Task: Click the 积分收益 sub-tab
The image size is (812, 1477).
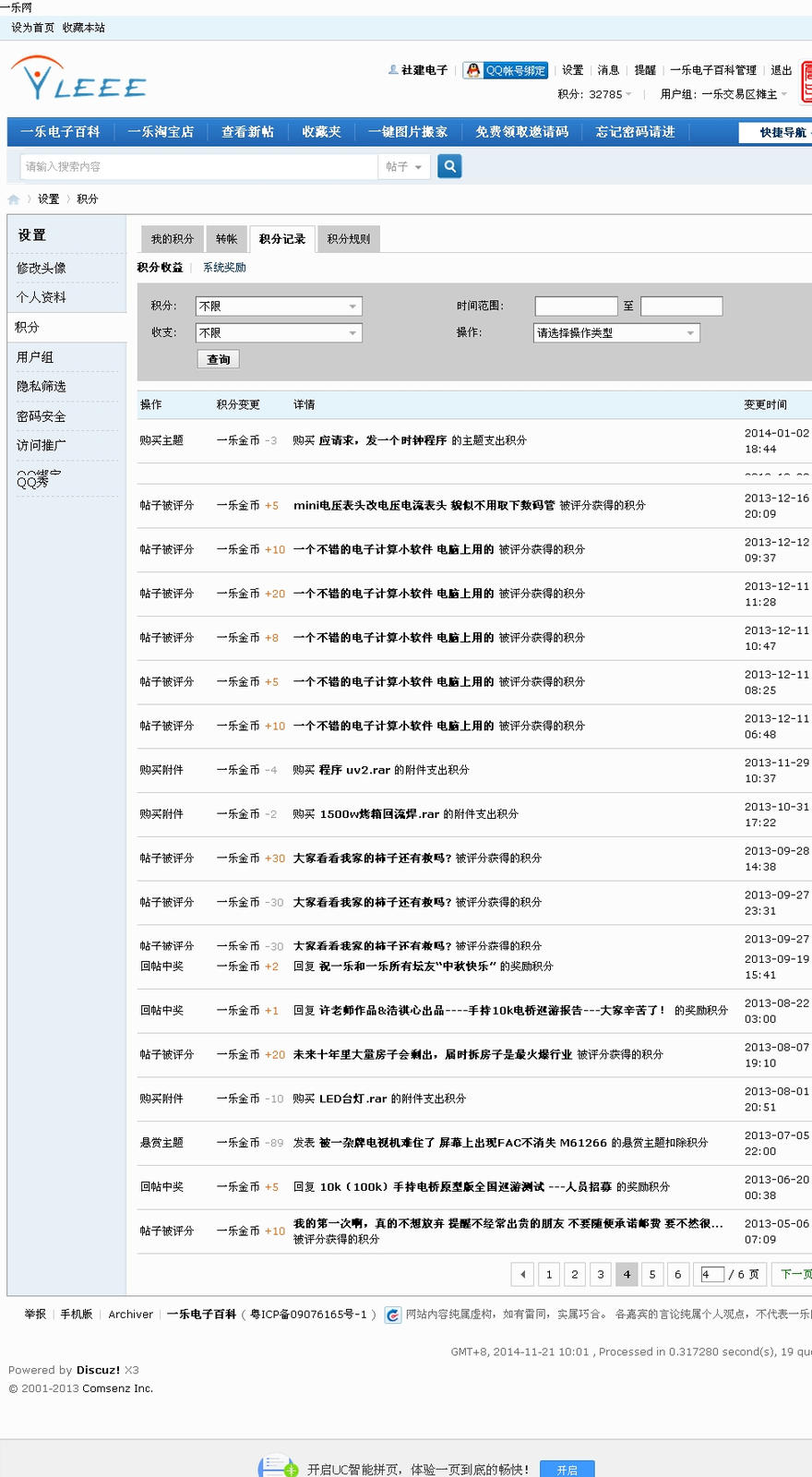Action: [160, 268]
